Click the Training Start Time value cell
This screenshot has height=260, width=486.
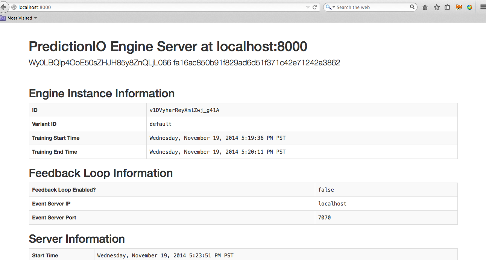click(x=217, y=138)
